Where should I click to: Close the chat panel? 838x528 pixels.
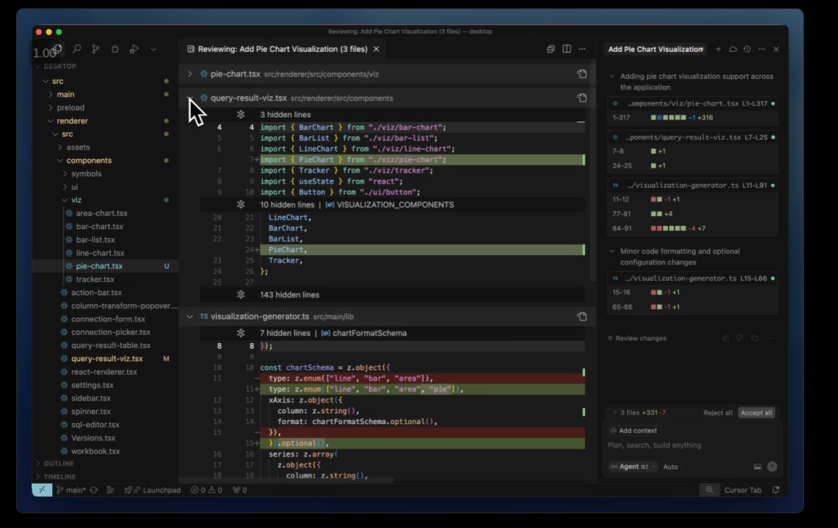point(776,49)
